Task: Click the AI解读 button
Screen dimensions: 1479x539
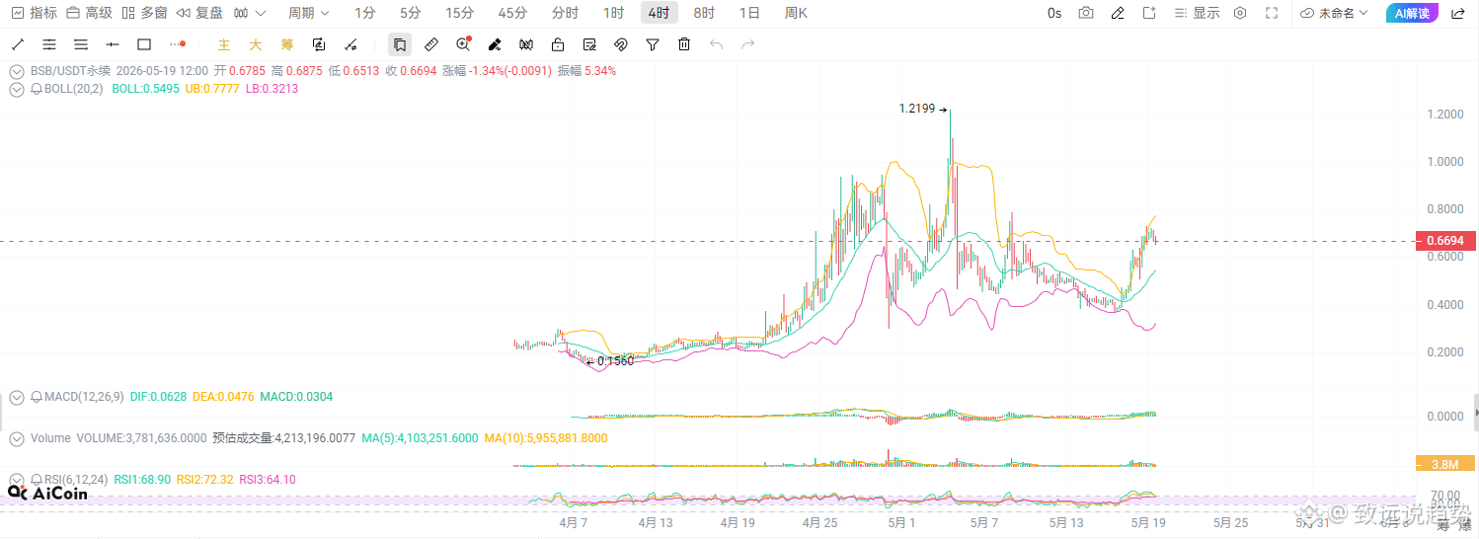Action: [x=1412, y=13]
